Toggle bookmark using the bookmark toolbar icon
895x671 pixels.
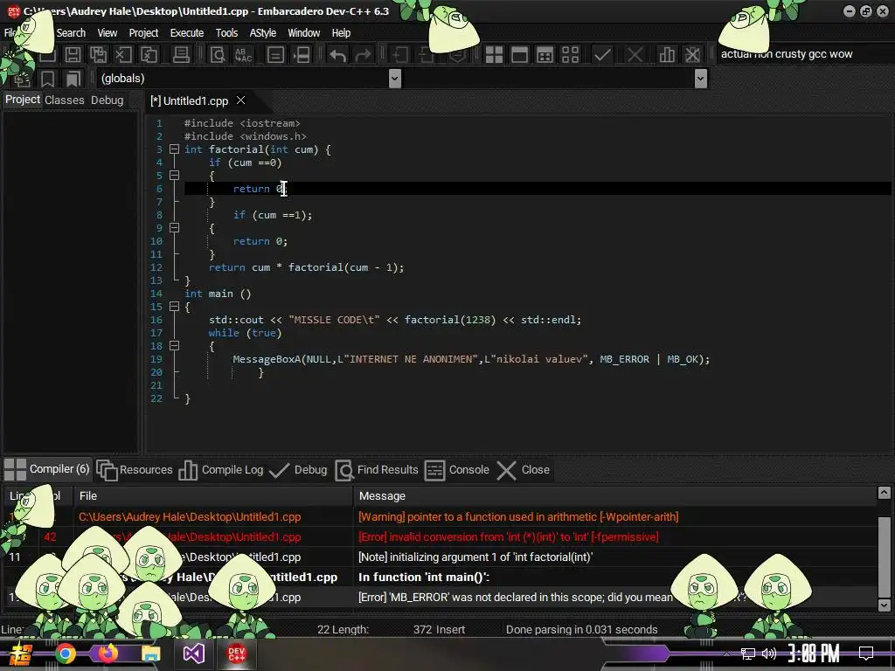(x=47, y=79)
